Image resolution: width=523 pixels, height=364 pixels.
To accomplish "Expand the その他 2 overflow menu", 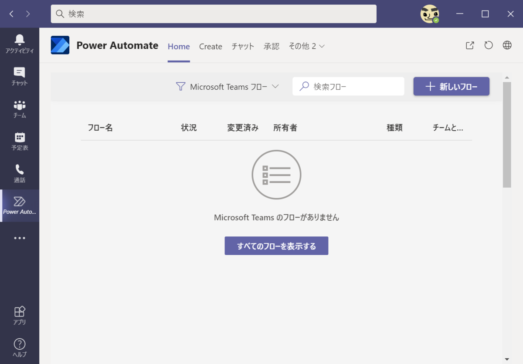I will point(307,47).
